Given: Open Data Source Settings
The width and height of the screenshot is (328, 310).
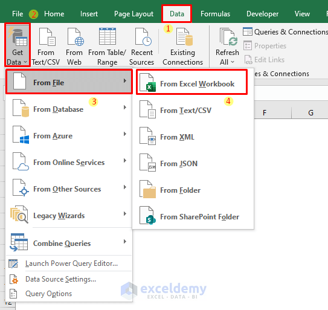Looking at the screenshot, I should click(69, 279).
